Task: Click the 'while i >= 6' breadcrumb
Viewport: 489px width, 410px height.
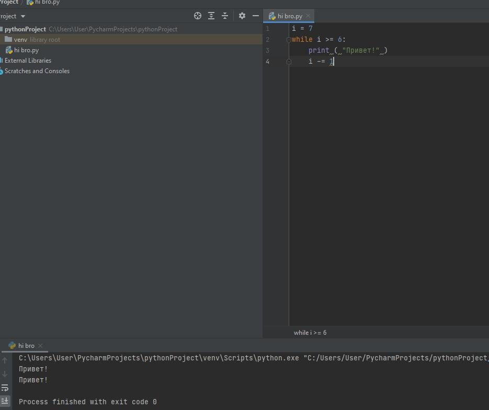Action: click(x=310, y=333)
